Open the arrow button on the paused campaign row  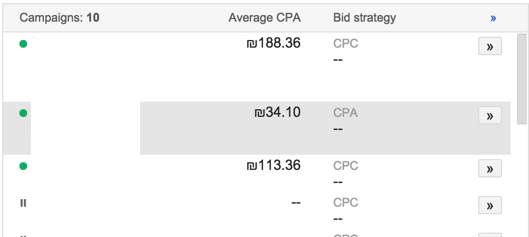coord(490,205)
